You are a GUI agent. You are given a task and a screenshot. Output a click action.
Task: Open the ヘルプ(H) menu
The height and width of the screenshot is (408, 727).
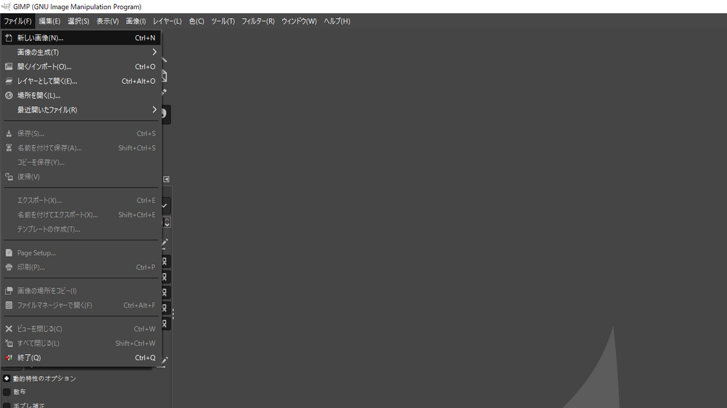pos(337,21)
